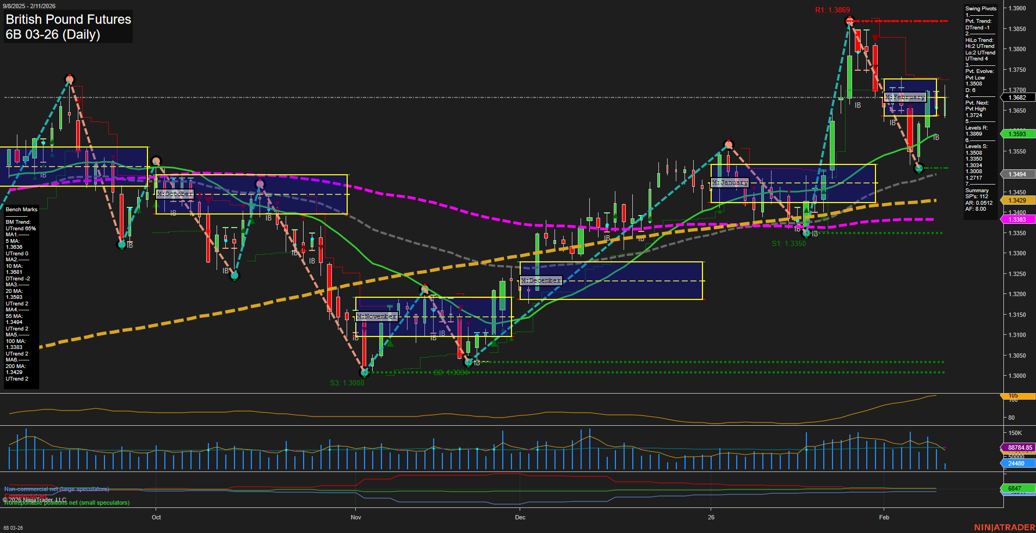Click the magenta 1.3383 100 MA marker
Viewport: 1036px width, 533px height.
pyautogui.click(x=1017, y=219)
